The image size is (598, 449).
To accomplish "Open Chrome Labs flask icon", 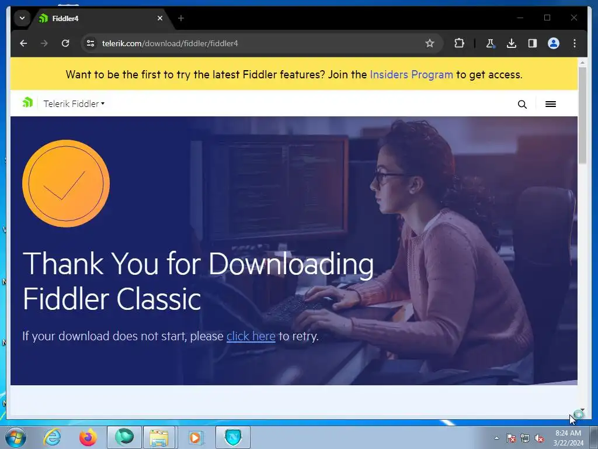I will [491, 43].
